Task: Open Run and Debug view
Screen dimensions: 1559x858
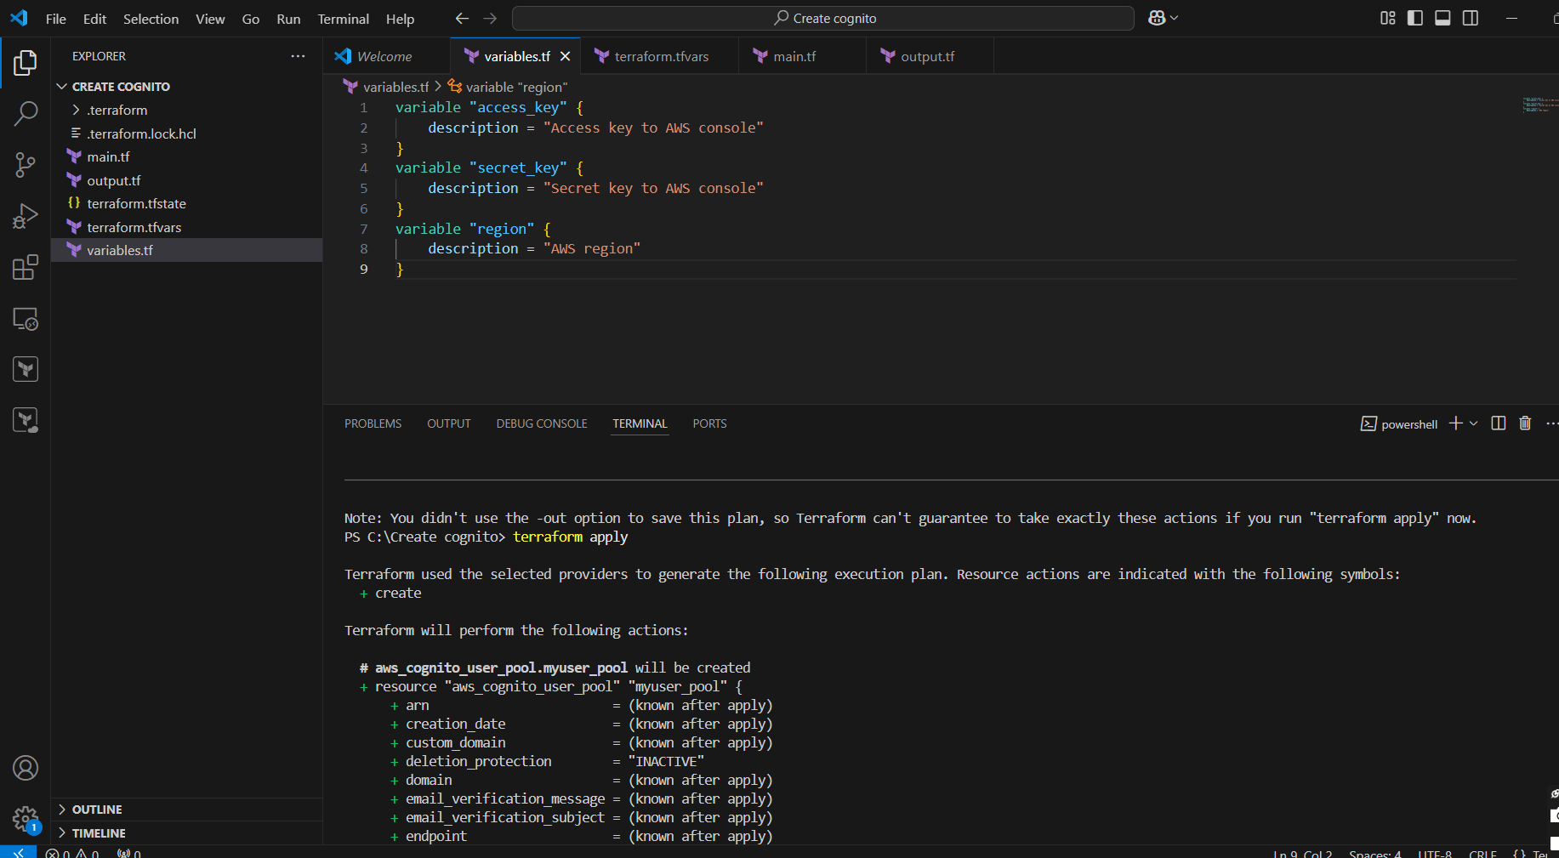Action: pyautogui.click(x=26, y=216)
